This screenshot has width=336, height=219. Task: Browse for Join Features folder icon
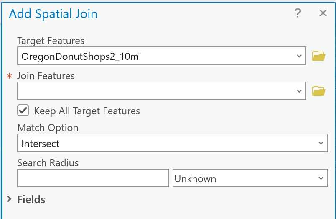coord(318,91)
